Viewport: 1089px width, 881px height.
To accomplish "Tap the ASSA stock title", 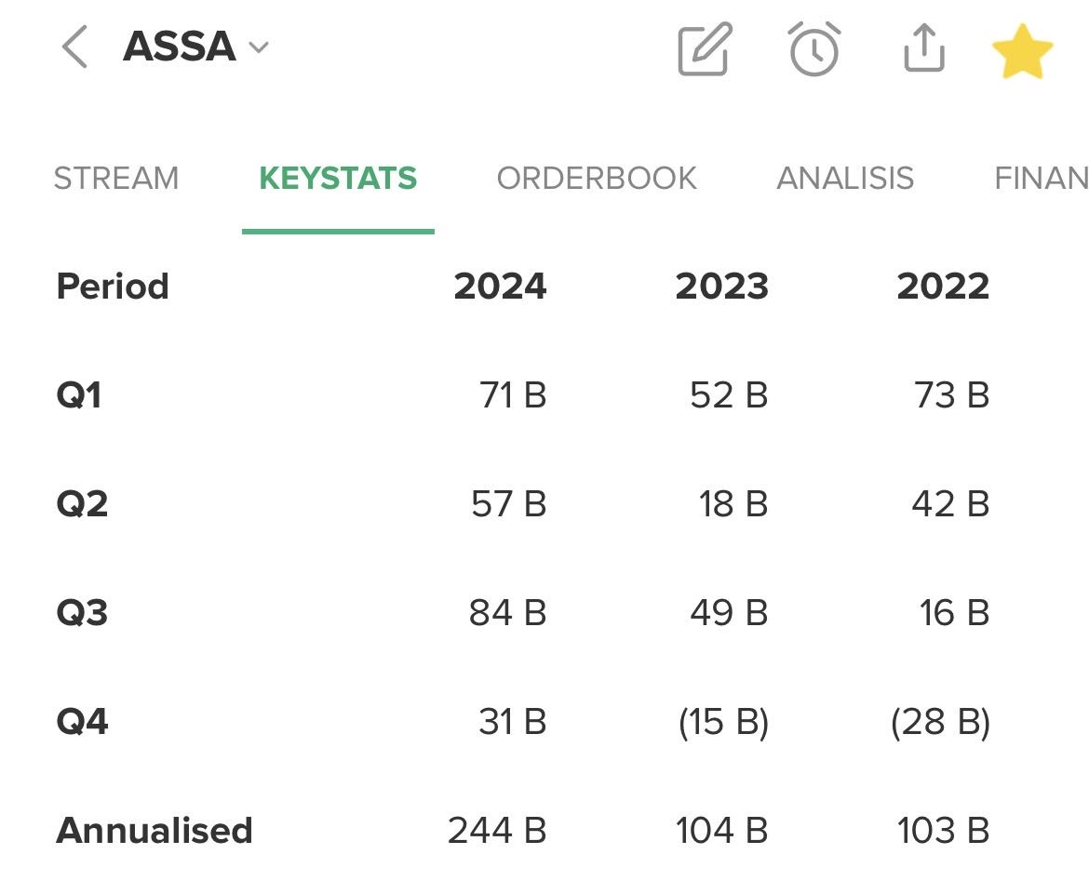I will (179, 47).
